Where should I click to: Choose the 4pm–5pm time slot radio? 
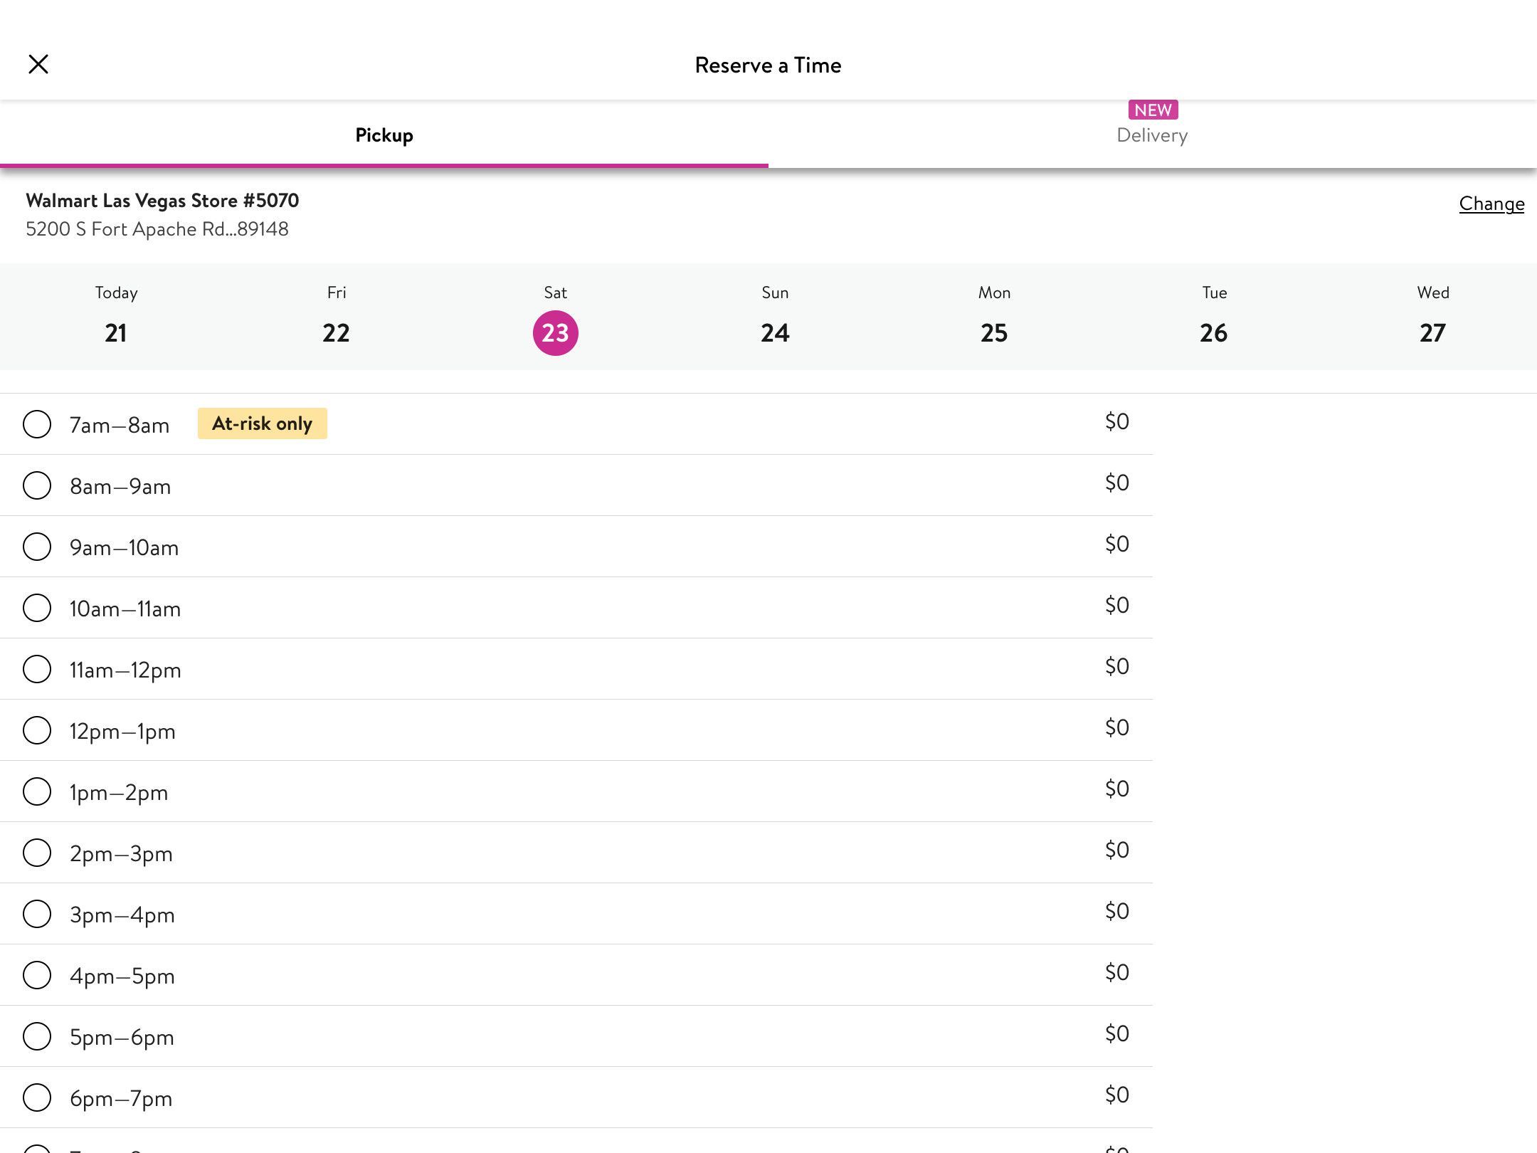[37, 975]
